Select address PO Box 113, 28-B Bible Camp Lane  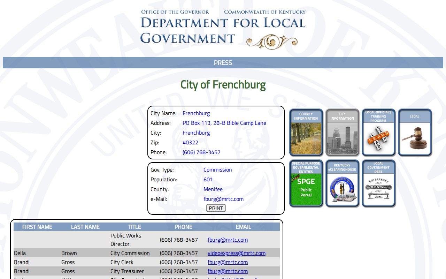[224, 123]
